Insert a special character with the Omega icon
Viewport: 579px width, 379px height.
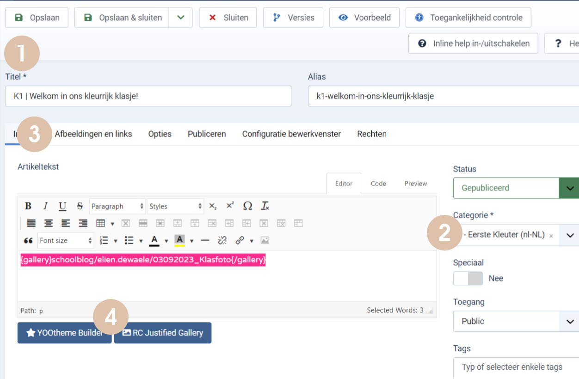[247, 206]
